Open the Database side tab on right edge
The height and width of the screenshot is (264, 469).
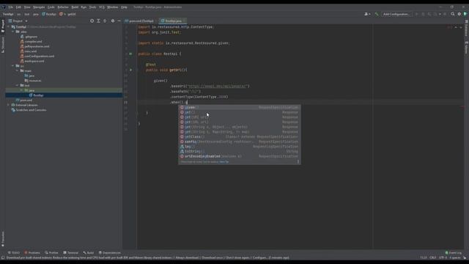coord(466,28)
